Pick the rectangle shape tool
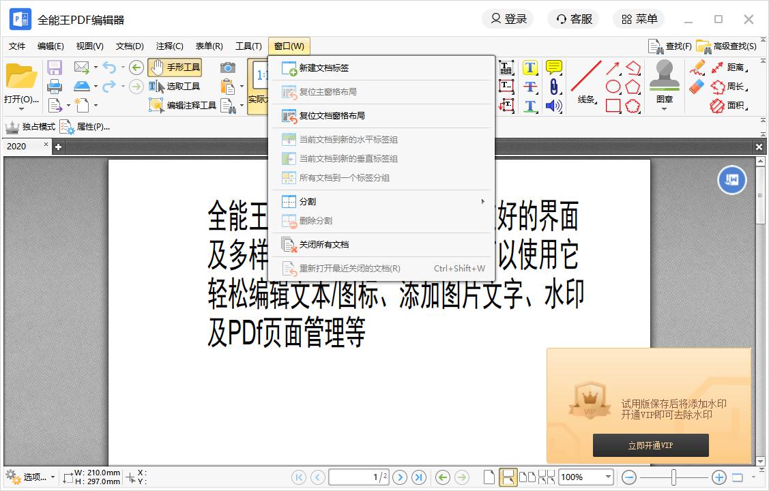The height and width of the screenshot is (491, 769). click(x=613, y=106)
